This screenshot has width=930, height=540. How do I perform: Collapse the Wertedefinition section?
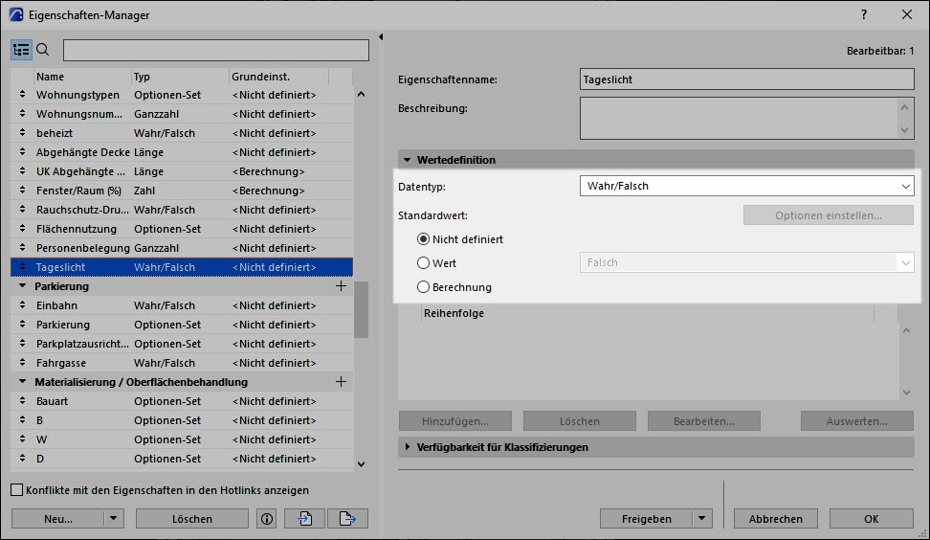tap(407, 160)
